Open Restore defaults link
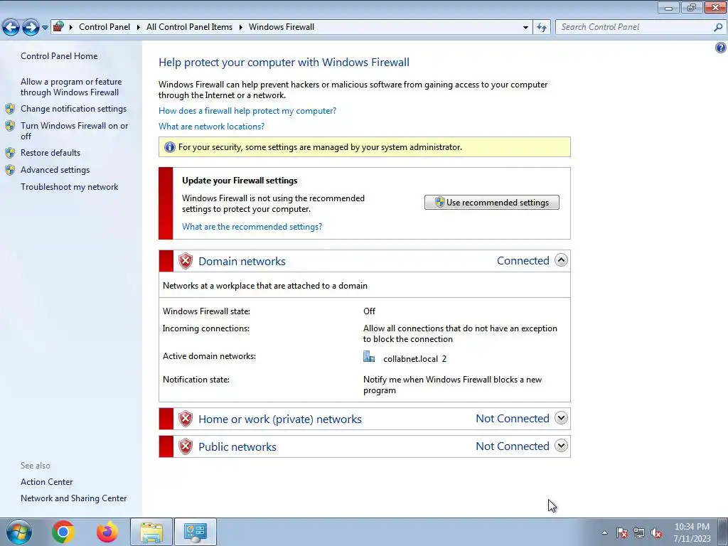The height and width of the screenshot is (546, 728). (50, 153)
